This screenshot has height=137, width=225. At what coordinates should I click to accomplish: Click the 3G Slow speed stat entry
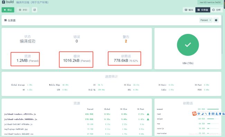pyautogui.click(x=132, y=85)
